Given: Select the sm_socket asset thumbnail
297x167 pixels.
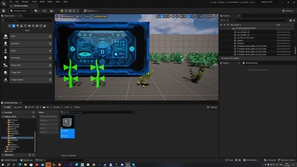Looking at the screenshot, I should (67, 127).
